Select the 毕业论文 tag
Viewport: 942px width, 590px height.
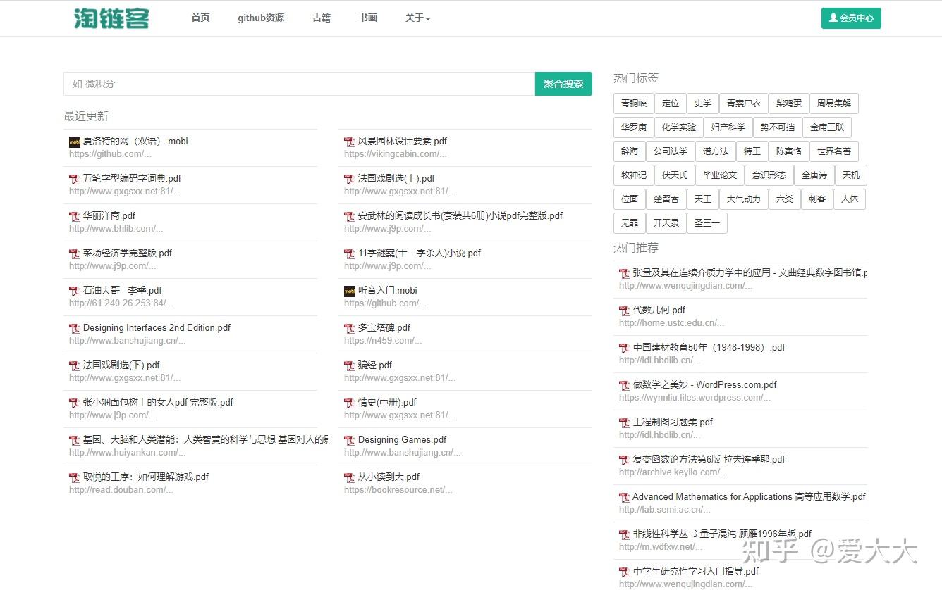point(720,175)
